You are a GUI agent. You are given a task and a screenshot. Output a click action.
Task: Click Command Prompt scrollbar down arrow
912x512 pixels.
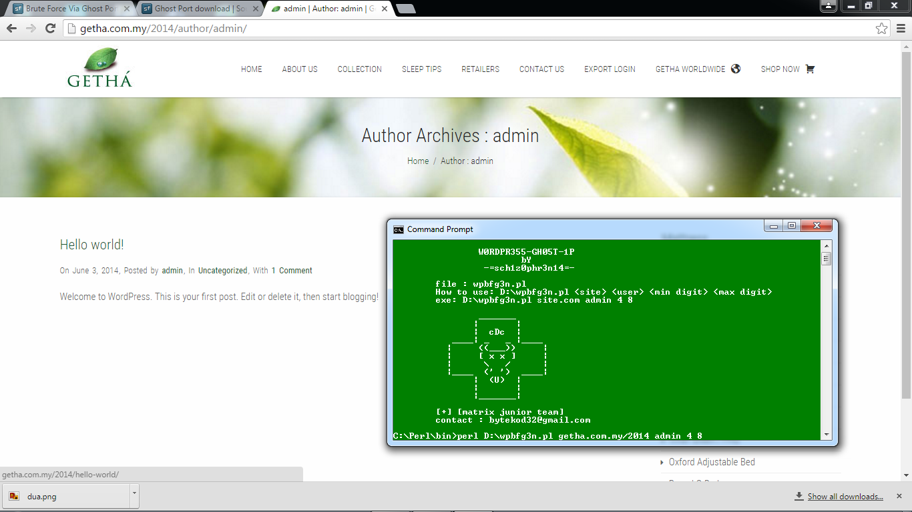point(827,435)
